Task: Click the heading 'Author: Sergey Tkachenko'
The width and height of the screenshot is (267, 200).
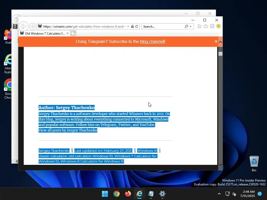Action: tap(66, 108)
